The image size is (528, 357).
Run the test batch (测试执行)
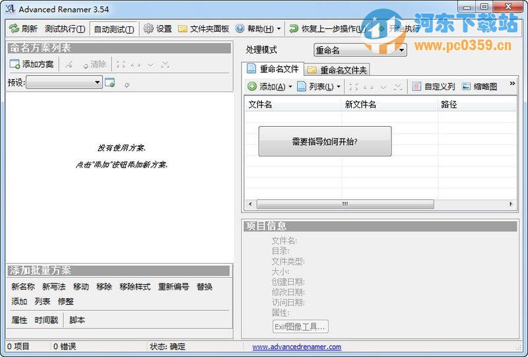tap(65, 29)
